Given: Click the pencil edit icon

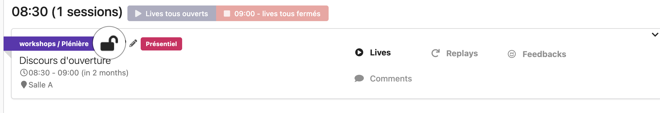Looking at the screenshot, I should click(133, 43).
